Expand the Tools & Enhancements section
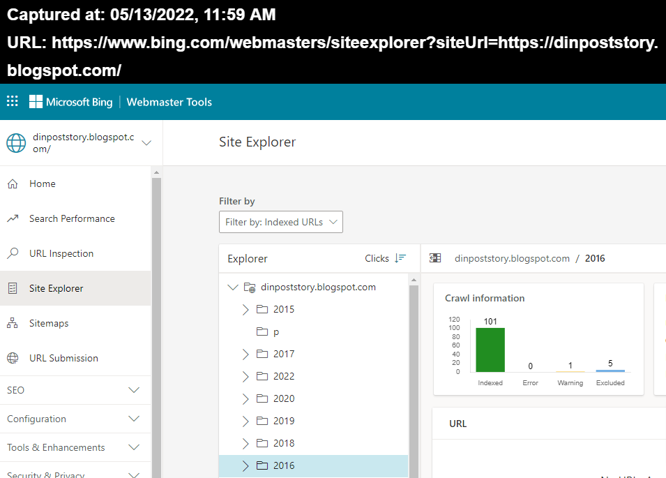Viewport: 666px width, 478px height. click(75, 447)
